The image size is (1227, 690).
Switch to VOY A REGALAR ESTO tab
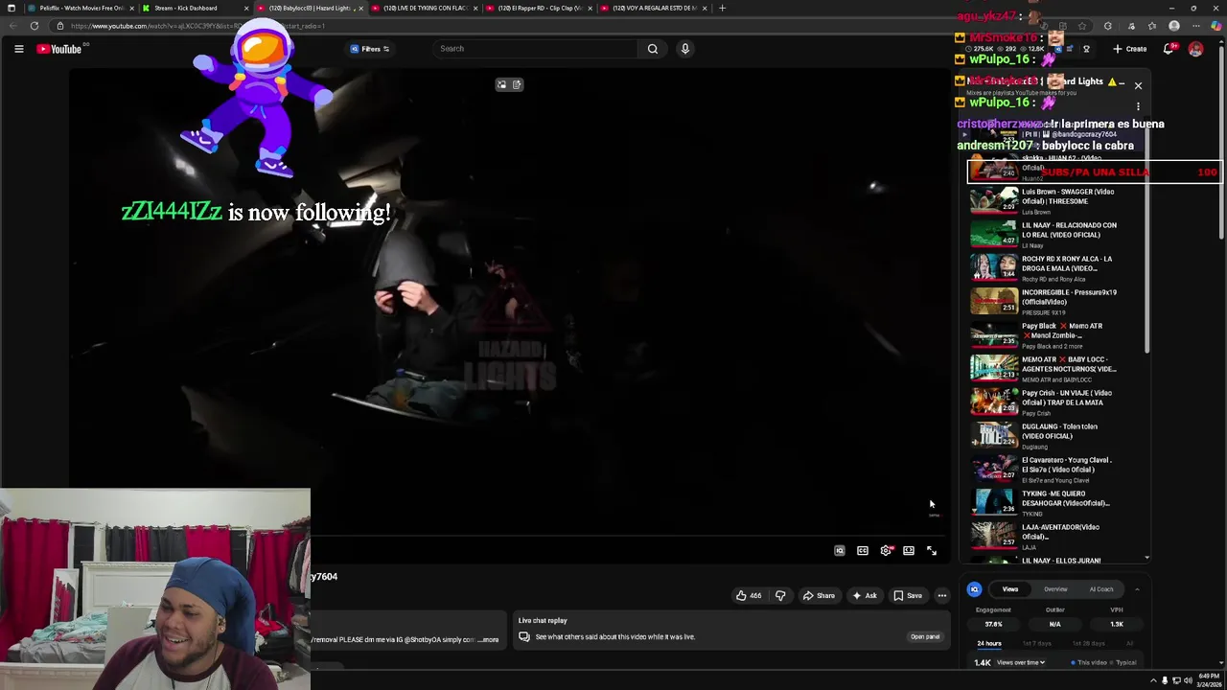tap(652, 8)
